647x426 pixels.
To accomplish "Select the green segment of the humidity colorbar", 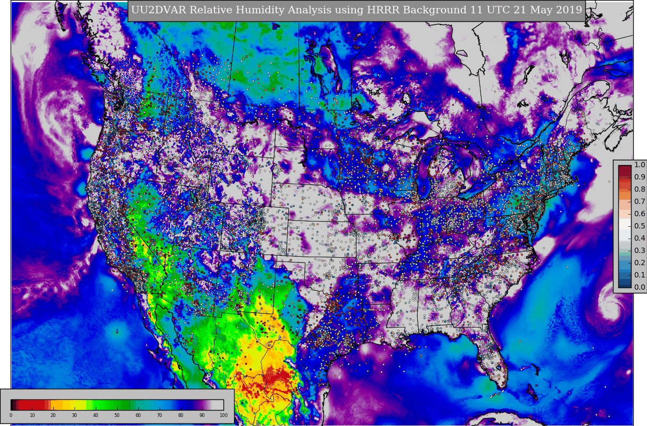I will tap(112, 405).
